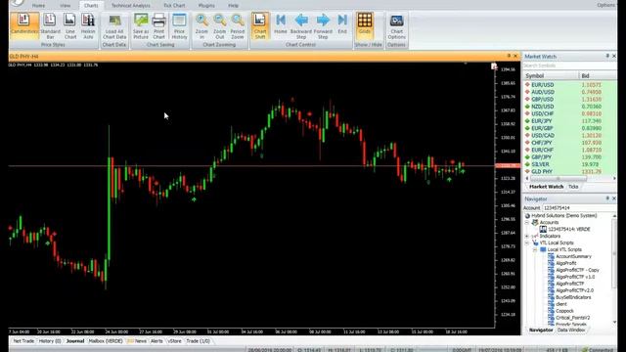Select the EUR/GBP row
626x352 pixels.
[x=569, y=128]
